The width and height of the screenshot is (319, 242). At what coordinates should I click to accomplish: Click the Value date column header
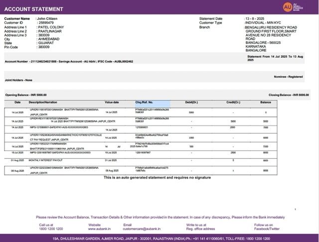[x=112, y=103]
